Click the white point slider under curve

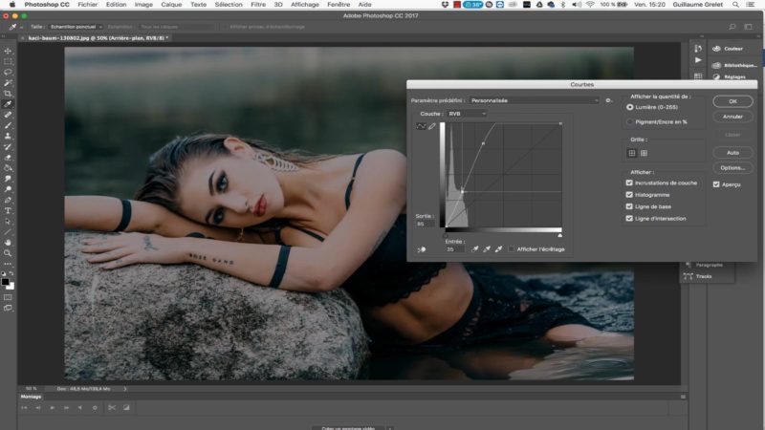coord(560,235)
